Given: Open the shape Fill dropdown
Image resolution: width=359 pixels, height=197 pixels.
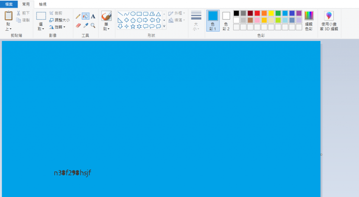Looking at the screenshot, I should tap(177, 20).
